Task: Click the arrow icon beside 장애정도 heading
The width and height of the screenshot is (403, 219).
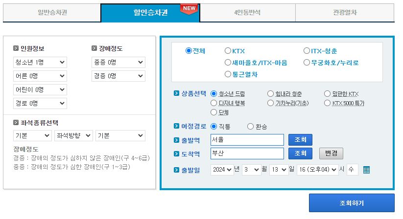Action: (95, 48)
